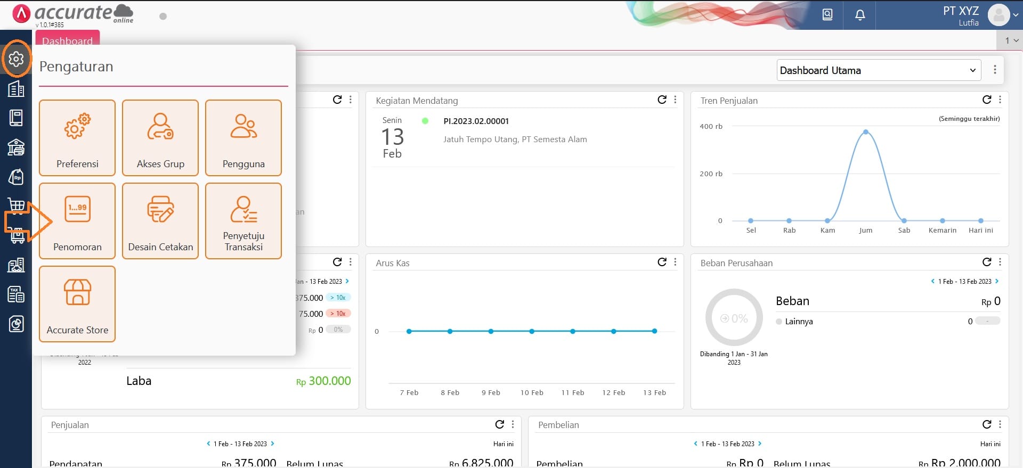Open Kegiatan Mendatang widget options menu
The image size is (1023, 468).
click(x=675, y=100)
